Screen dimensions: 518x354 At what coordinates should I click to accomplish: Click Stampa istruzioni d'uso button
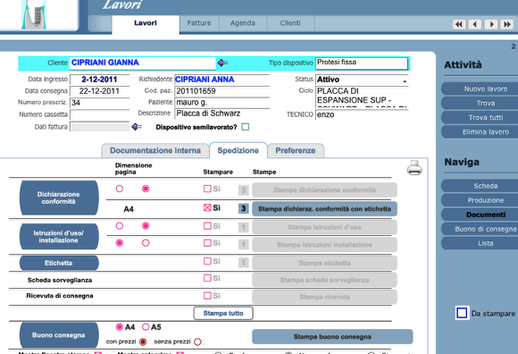[x=324, y=227]
